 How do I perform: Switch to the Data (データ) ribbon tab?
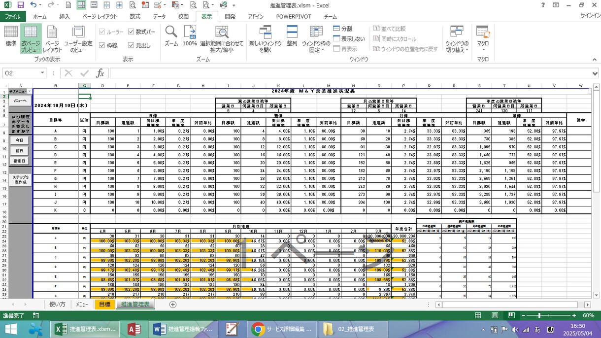pyautogui.click(x=159, y=16)
